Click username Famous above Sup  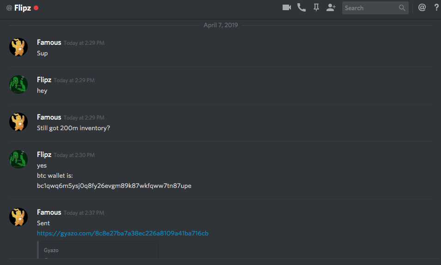(49, 42)
